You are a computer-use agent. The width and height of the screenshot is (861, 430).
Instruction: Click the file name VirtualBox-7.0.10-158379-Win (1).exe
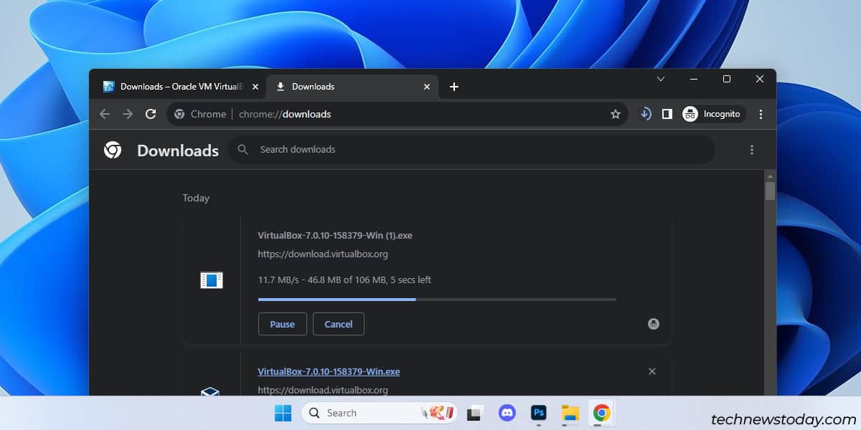tap(335, 235)
